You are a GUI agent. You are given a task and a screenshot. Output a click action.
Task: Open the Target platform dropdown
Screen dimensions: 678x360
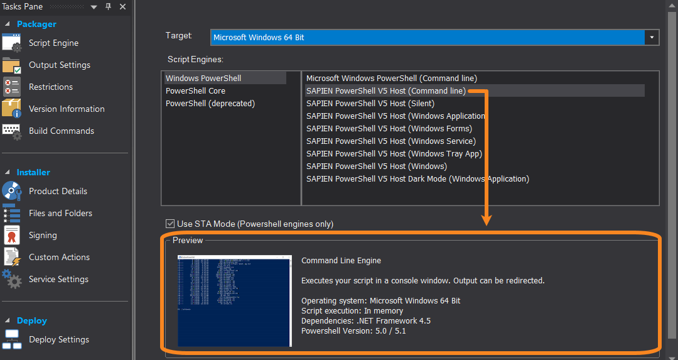pos(652,37)
